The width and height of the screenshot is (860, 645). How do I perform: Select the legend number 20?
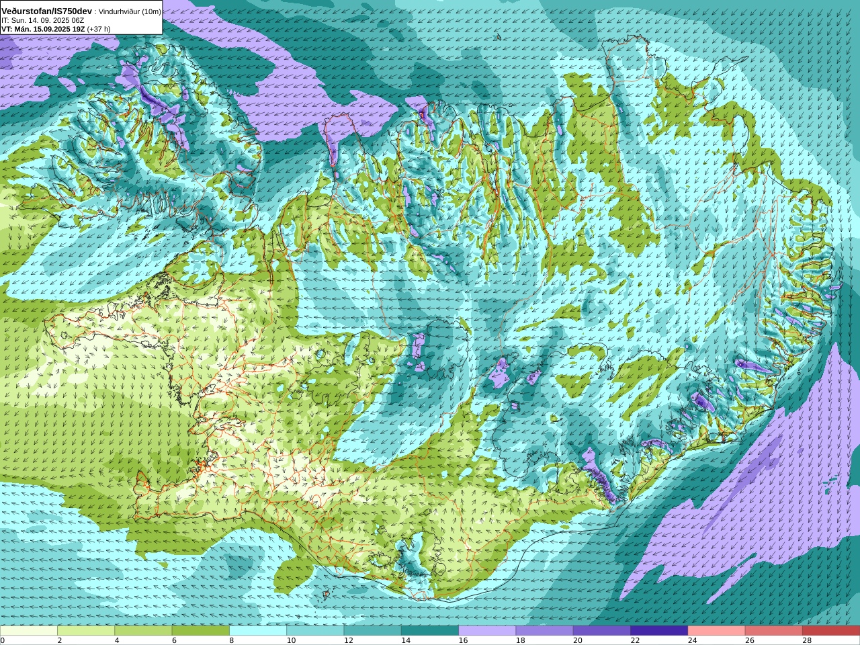(x=578, y=640)
